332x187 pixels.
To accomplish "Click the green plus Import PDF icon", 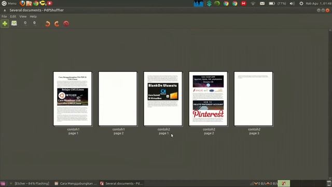I will click(5, 23).
